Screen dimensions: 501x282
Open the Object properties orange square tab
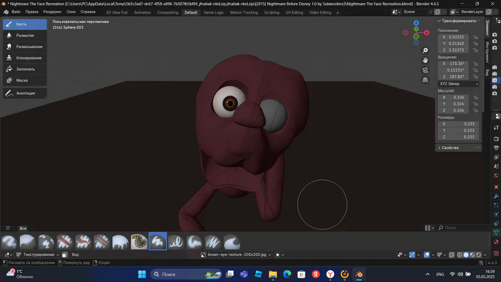point(496,187)
